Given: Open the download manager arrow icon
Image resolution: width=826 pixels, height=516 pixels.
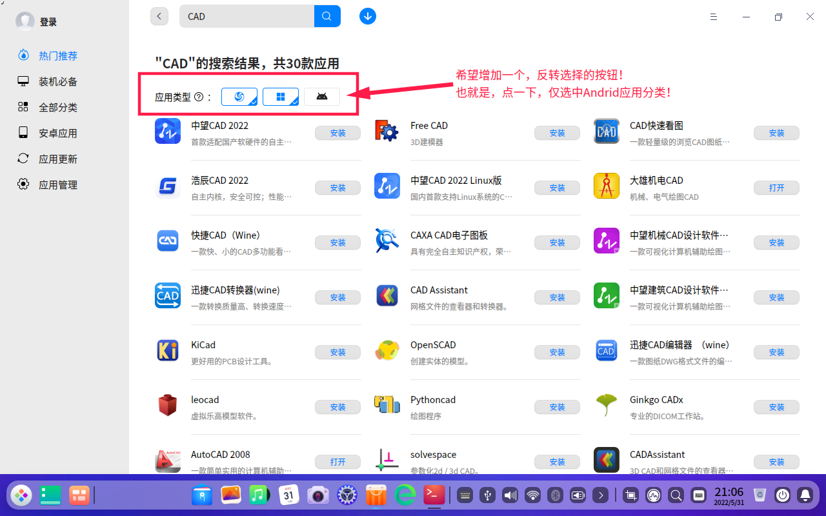Looking at the screenshot, I should point(368,16).
